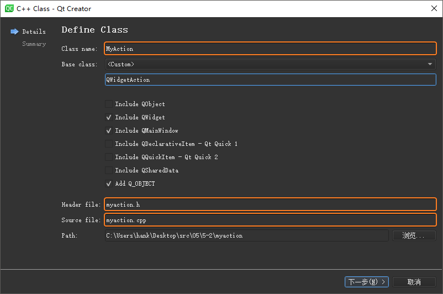Select the Details step in sidebar
The width and height of the screenshot is (443, 294).
click(x=34, y=32)
